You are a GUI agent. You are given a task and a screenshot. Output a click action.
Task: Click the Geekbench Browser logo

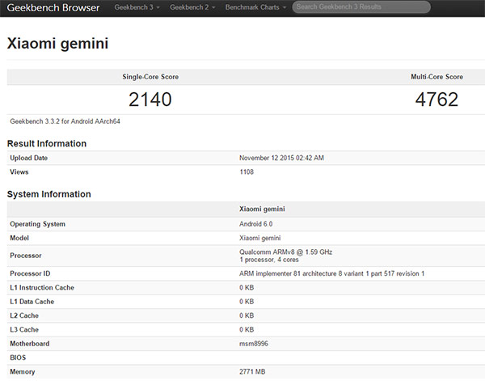point(53,7)
